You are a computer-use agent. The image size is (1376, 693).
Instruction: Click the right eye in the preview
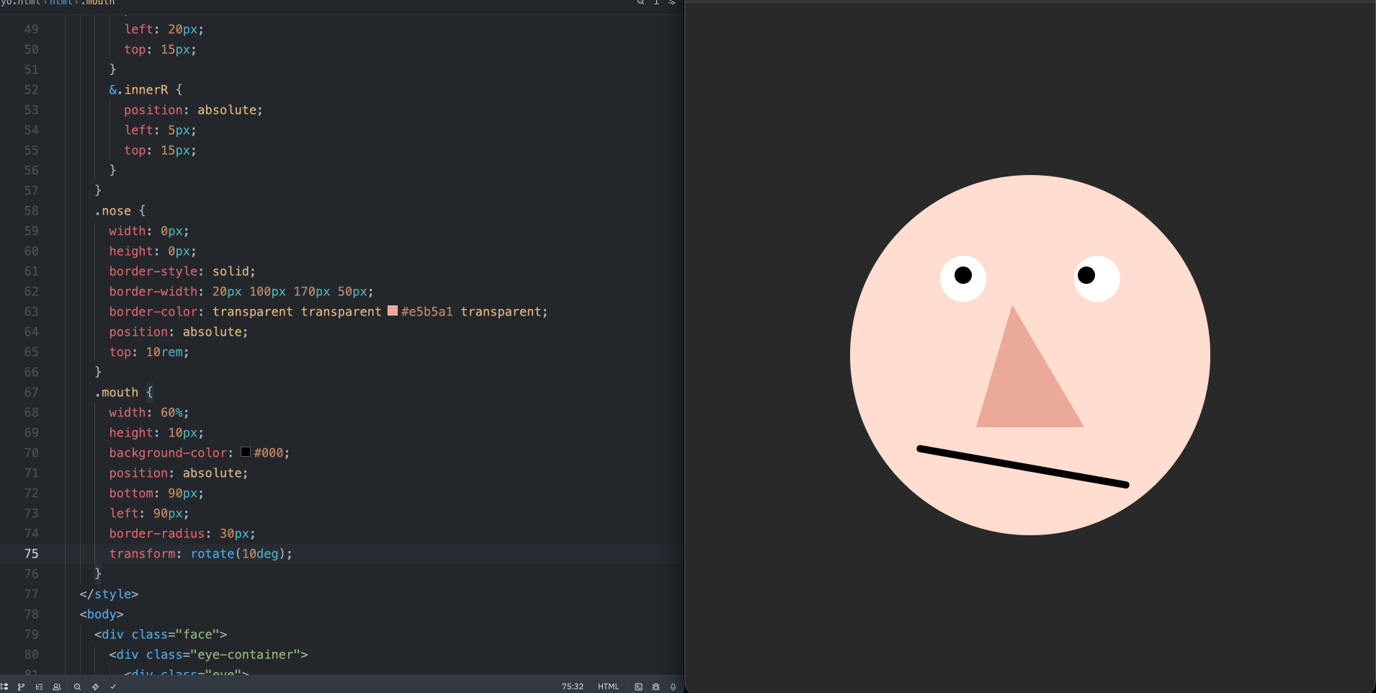click(x=1097, y=278)
